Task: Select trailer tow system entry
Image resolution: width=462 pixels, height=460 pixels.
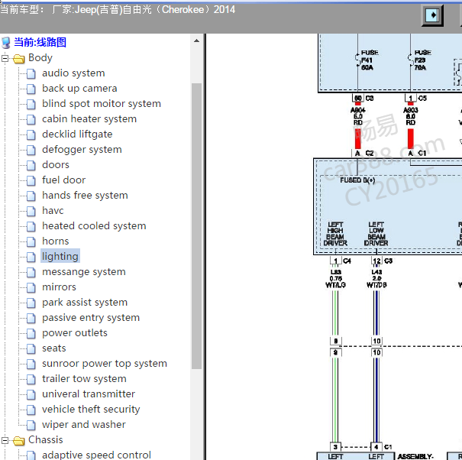Action: point(84,378)
